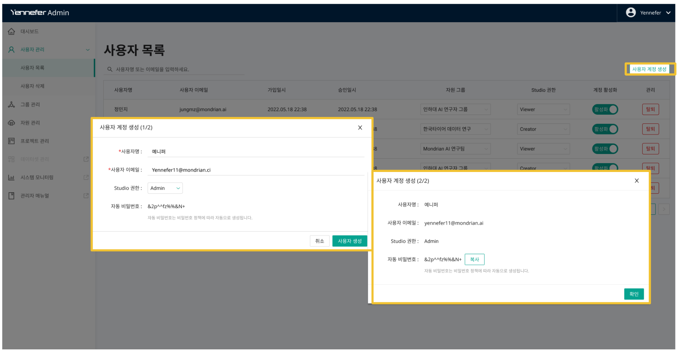Screen dimensions: 679x352
Task: Disable activation for Mondrian AI 연구팀 row
Action: pos(605,149)
